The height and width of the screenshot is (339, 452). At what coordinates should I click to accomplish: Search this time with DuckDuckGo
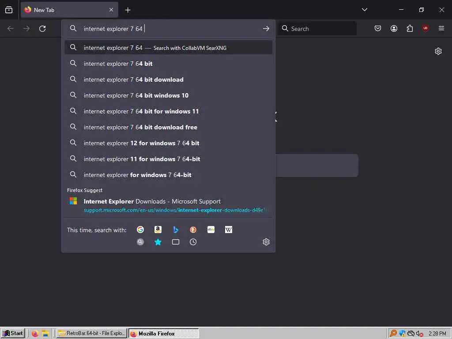[x=193, y=230]
